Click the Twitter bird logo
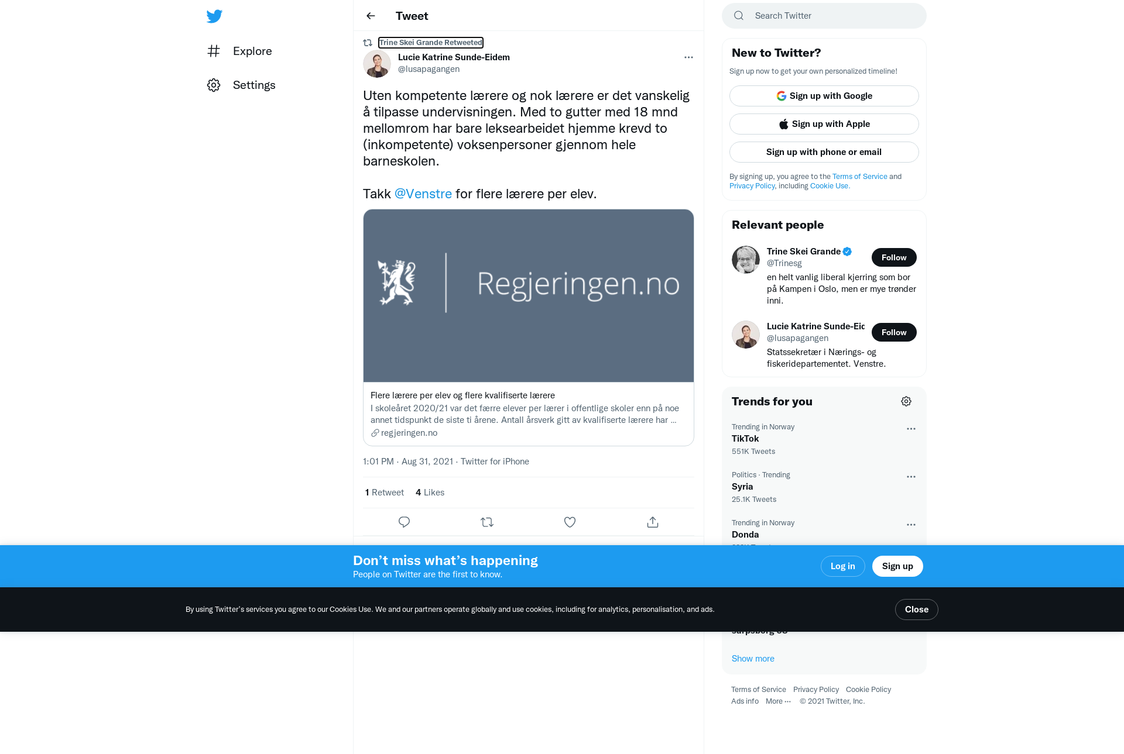The image size is (1124, 754). (214, 16)
